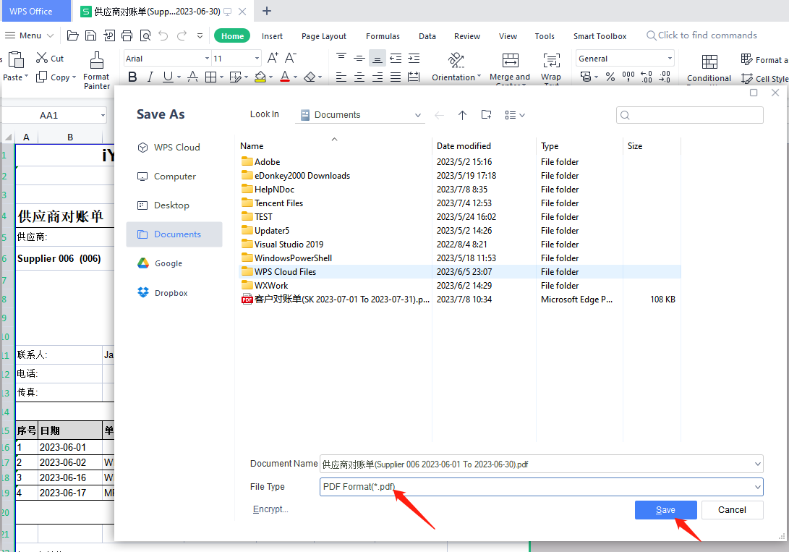
Task: Open the Formulas ribbon tab
Action: pos(383,36)
